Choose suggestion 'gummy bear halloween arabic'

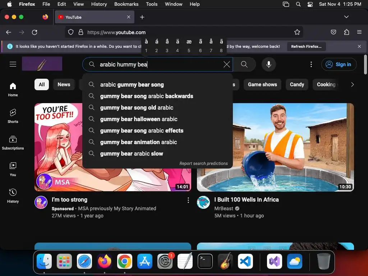coord(157,119)
